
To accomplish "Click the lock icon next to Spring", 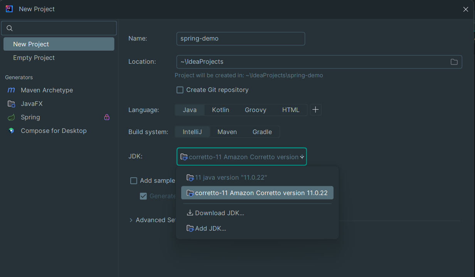I will [x=107, y=117].
